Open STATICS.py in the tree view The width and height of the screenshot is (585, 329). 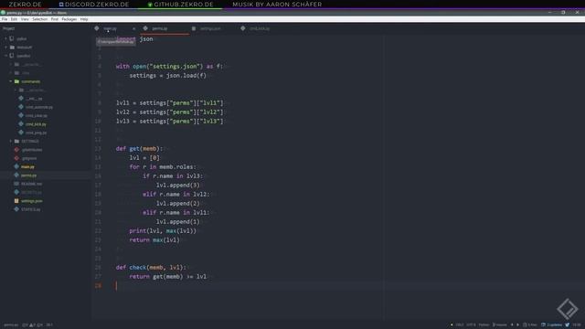pos(30,209)
